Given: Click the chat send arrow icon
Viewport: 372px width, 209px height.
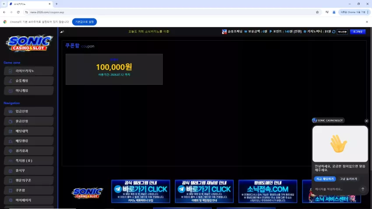Looking at the screenshot, I should tap(363, 189).
